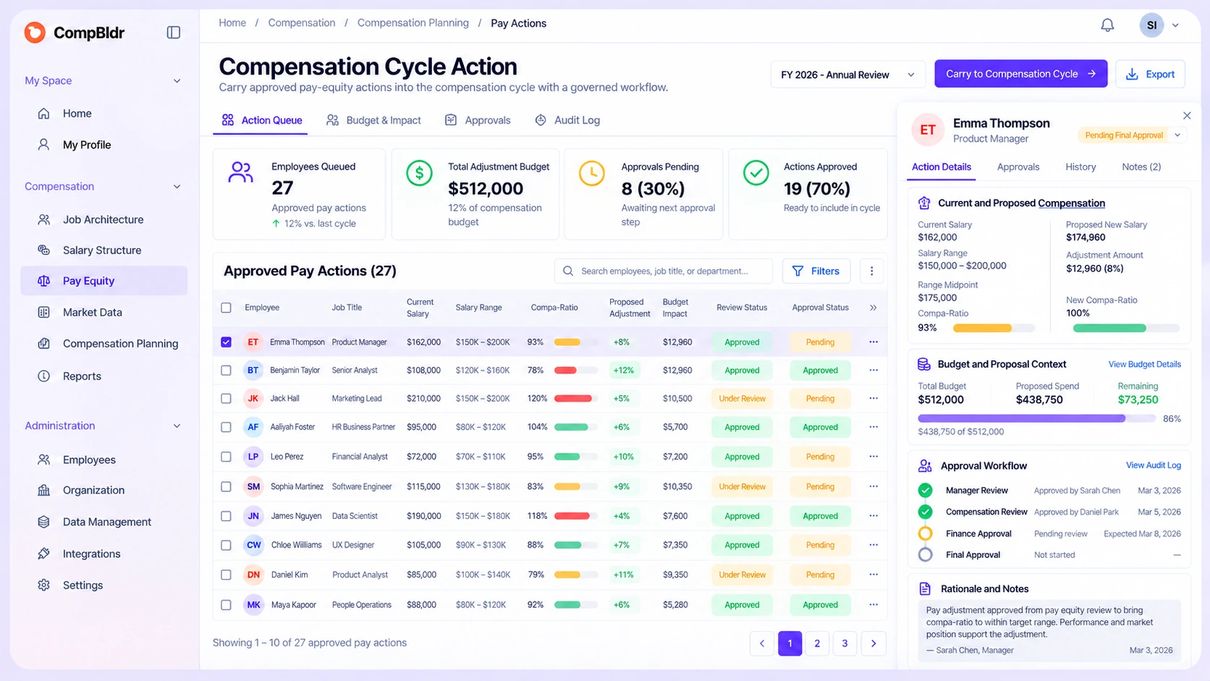The height and width of the screenshot is (681, 1210).
Task: Toggle the select-all checkbox in table header
Action: click(226, 308)
